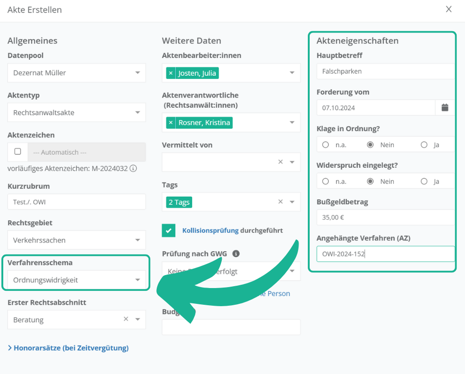Expand Honorarsätze (bei Zeitvergütung) section
Screen dimensions: 465x374
pos(68,348)
